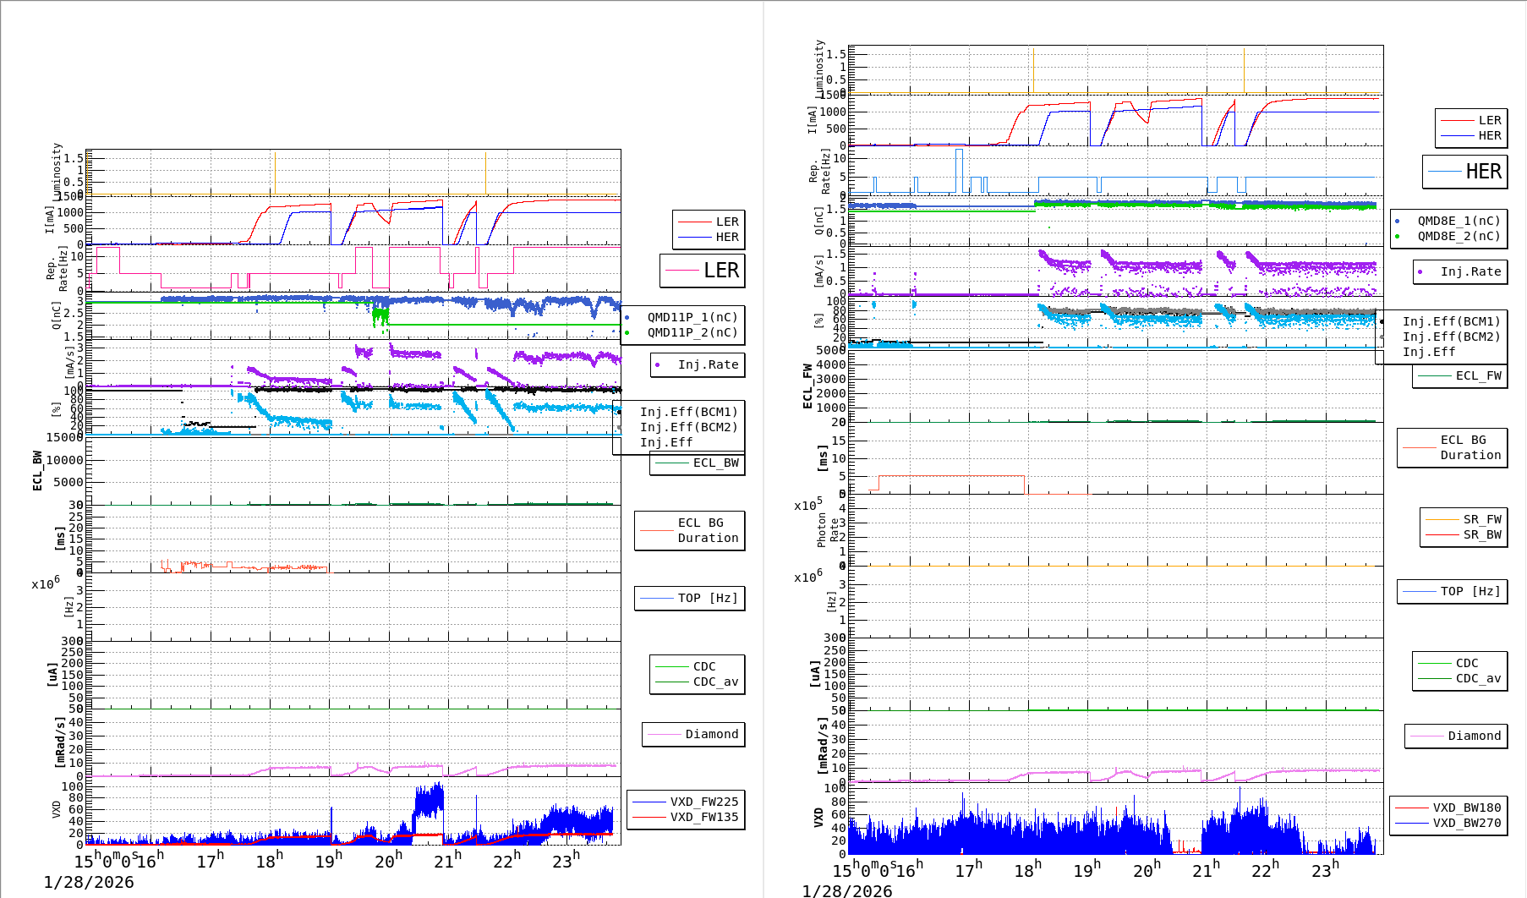The width and height of the screenshot is (1527, 898).
Task: Select the QMD11P_2(nC) green legend marker
Action: (x=627, y=333)
